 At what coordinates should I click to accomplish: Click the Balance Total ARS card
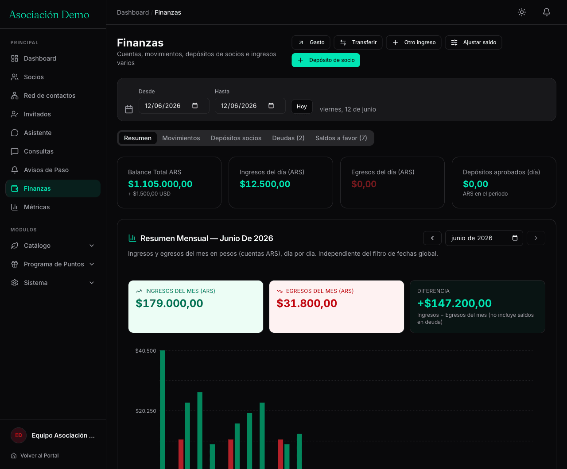point(169,182)
